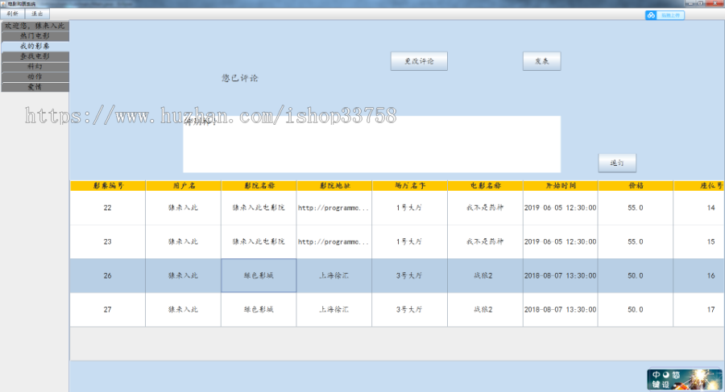Click 3号大厅 cell in row 26
This screenshot has height=392, width=725.
[410, 275]
